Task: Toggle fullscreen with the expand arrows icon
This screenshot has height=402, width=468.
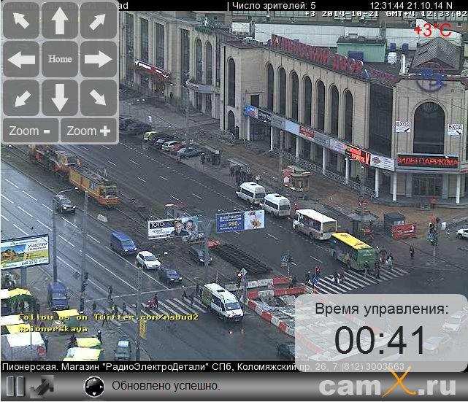Action: (42, 386)
